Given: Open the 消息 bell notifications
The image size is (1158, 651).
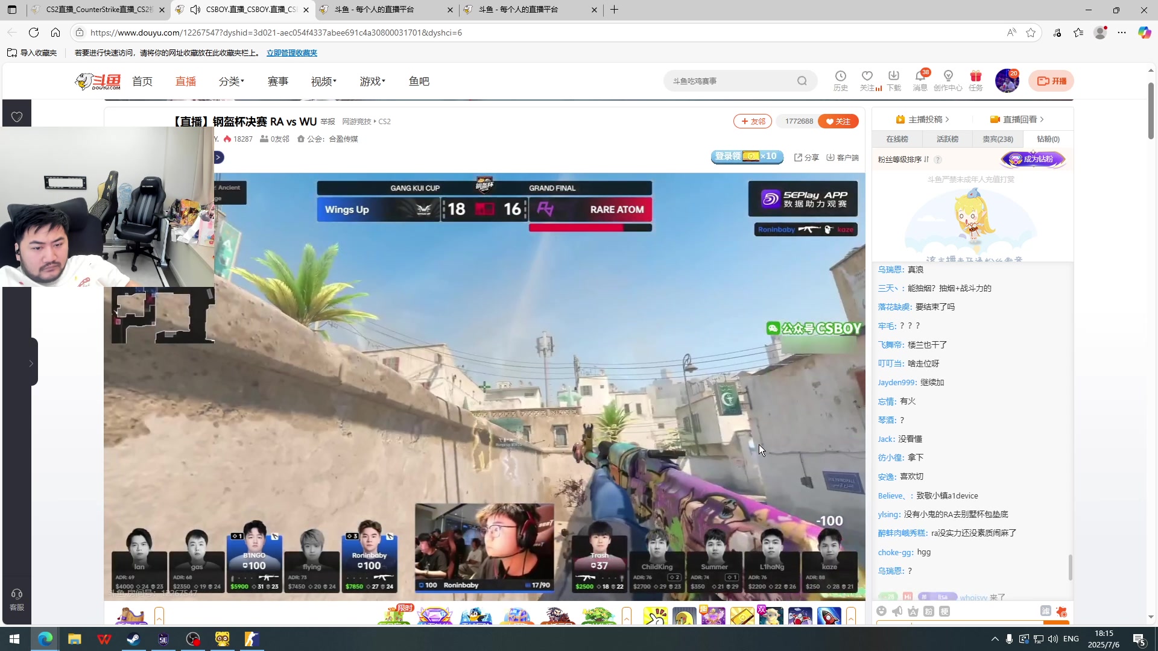Looking at the screenshot, I should pos(920,76).
